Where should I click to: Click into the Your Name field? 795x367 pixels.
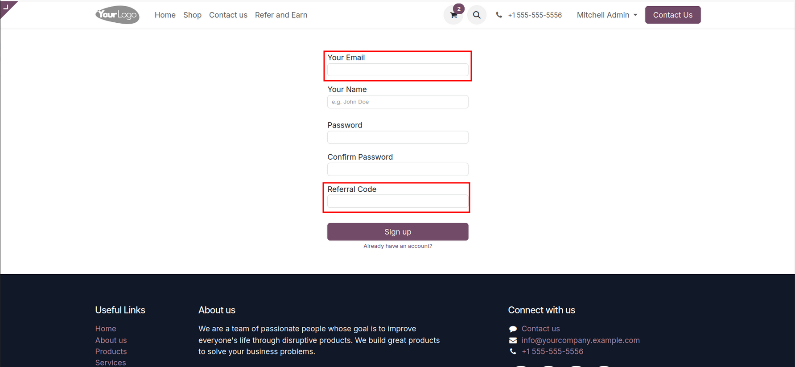(398, 102)
